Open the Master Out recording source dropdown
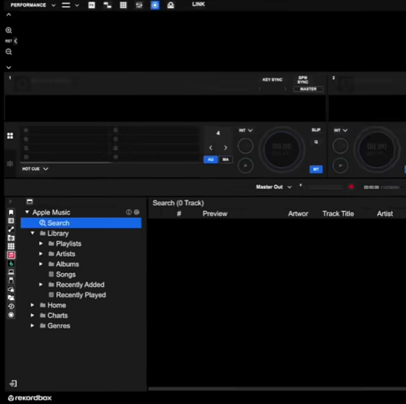Screen dimensions: 406x404 (273, 187)
